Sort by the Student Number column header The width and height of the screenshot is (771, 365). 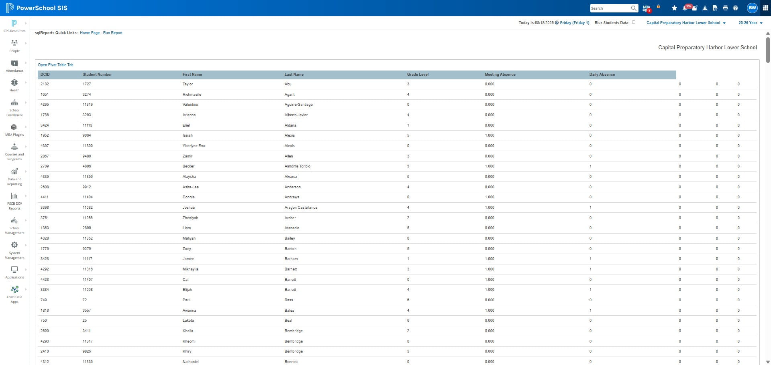pyautogui.click(x=97, y=75)
